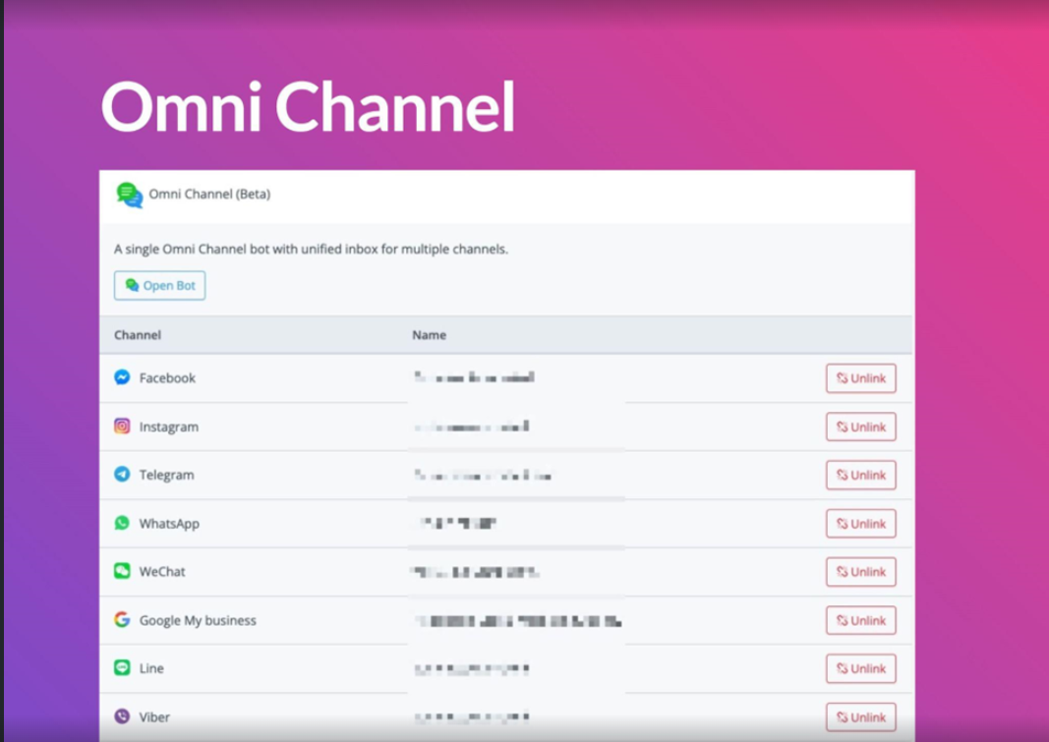The image size is (1049, 742).
Task: Click the WhatsApp channel icon
Action: 122,523
